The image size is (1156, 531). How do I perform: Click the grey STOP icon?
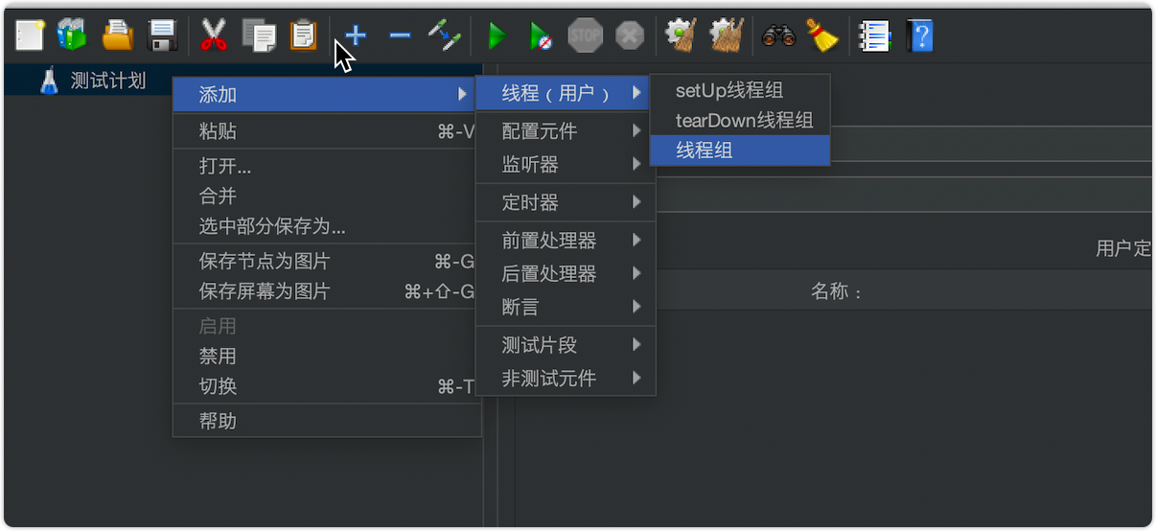(x=585, y=36)
